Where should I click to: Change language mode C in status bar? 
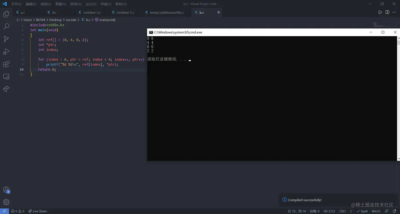point(351,211)
